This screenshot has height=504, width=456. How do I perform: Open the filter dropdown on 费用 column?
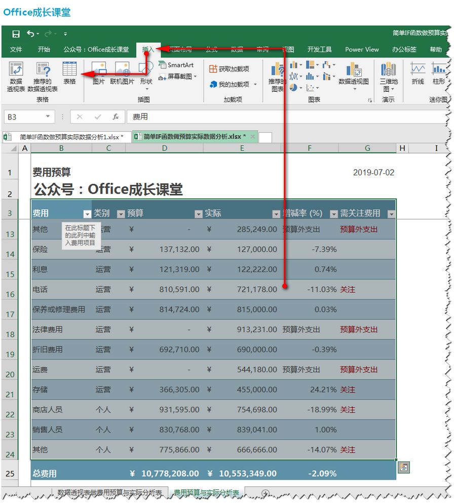click(87, 214)
